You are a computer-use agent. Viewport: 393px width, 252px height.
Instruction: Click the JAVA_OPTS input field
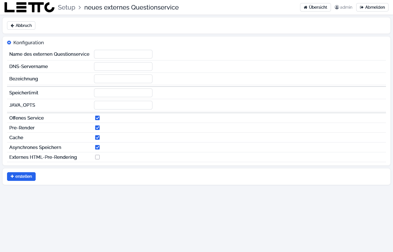coord(123,105)
